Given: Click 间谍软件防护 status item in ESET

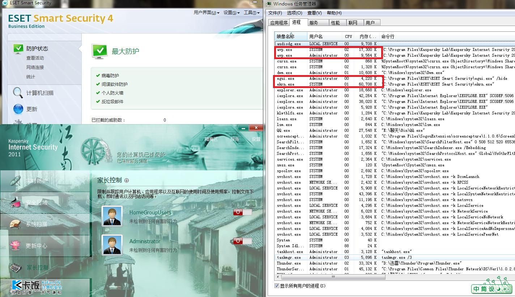Looking at the screenshot, I should pos(112,84).
